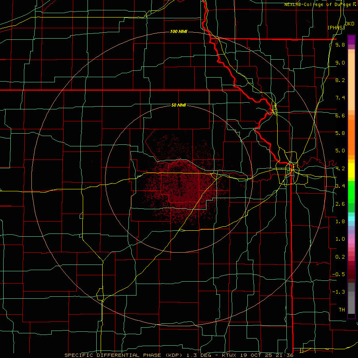
Task: Click the TH threshold label on the scale
Action: (342, 310)
